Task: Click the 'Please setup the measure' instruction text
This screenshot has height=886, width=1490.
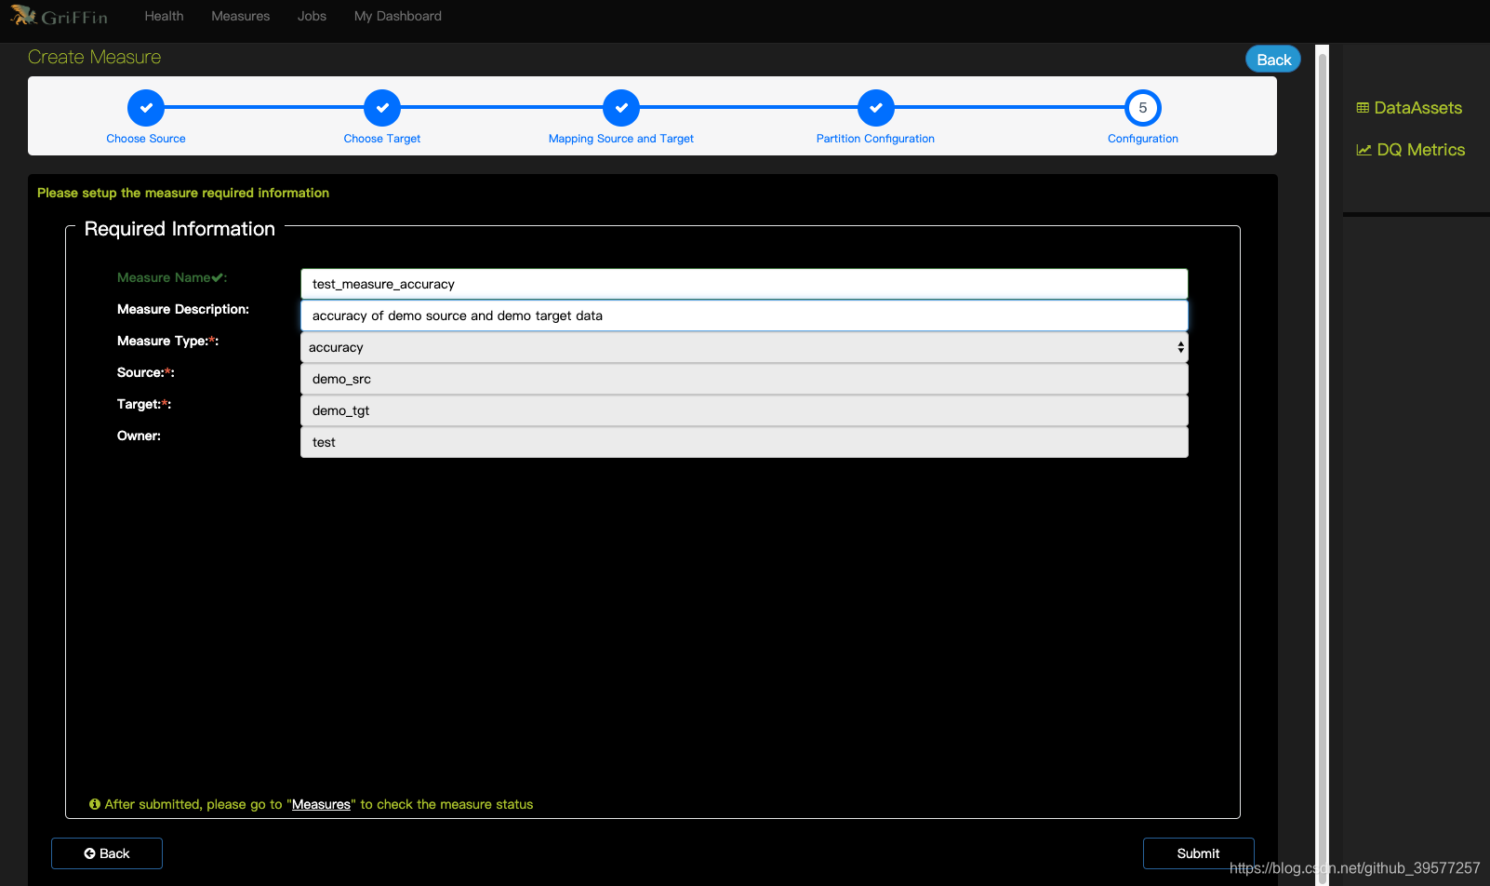Action: [183, 193]
